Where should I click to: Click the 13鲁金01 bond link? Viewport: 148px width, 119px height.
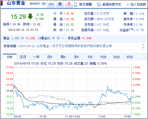(44, 38)
